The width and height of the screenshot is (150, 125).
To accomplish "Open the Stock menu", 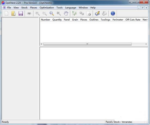I will click(25, 8).
